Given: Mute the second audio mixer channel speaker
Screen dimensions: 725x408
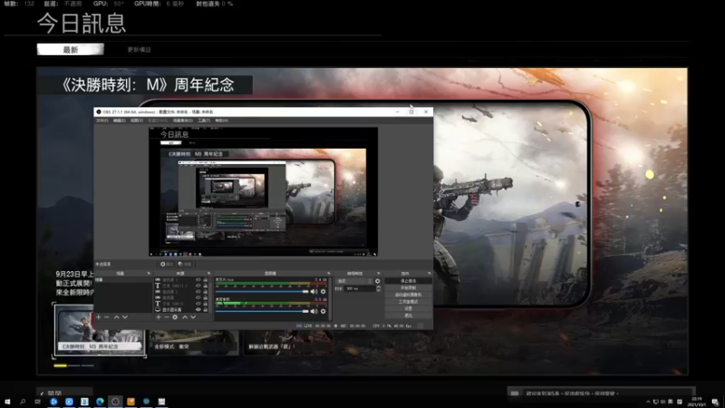Looking at the screenshot, I should [x=314, y=311].
